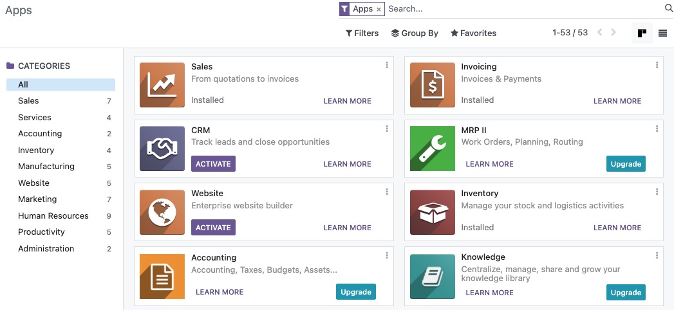Click the 'Invoices & Payments' description text
Screen dimensions: 674x310
501,79
